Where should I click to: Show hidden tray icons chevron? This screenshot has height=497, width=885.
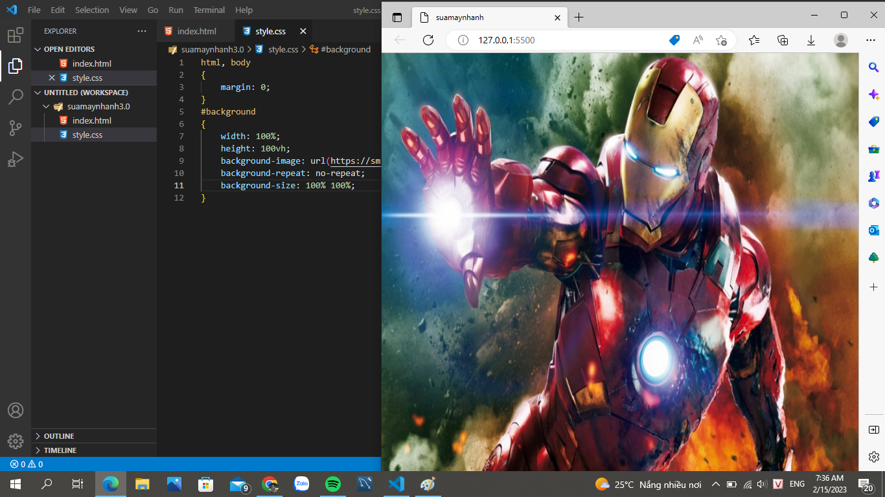(716, 484)
